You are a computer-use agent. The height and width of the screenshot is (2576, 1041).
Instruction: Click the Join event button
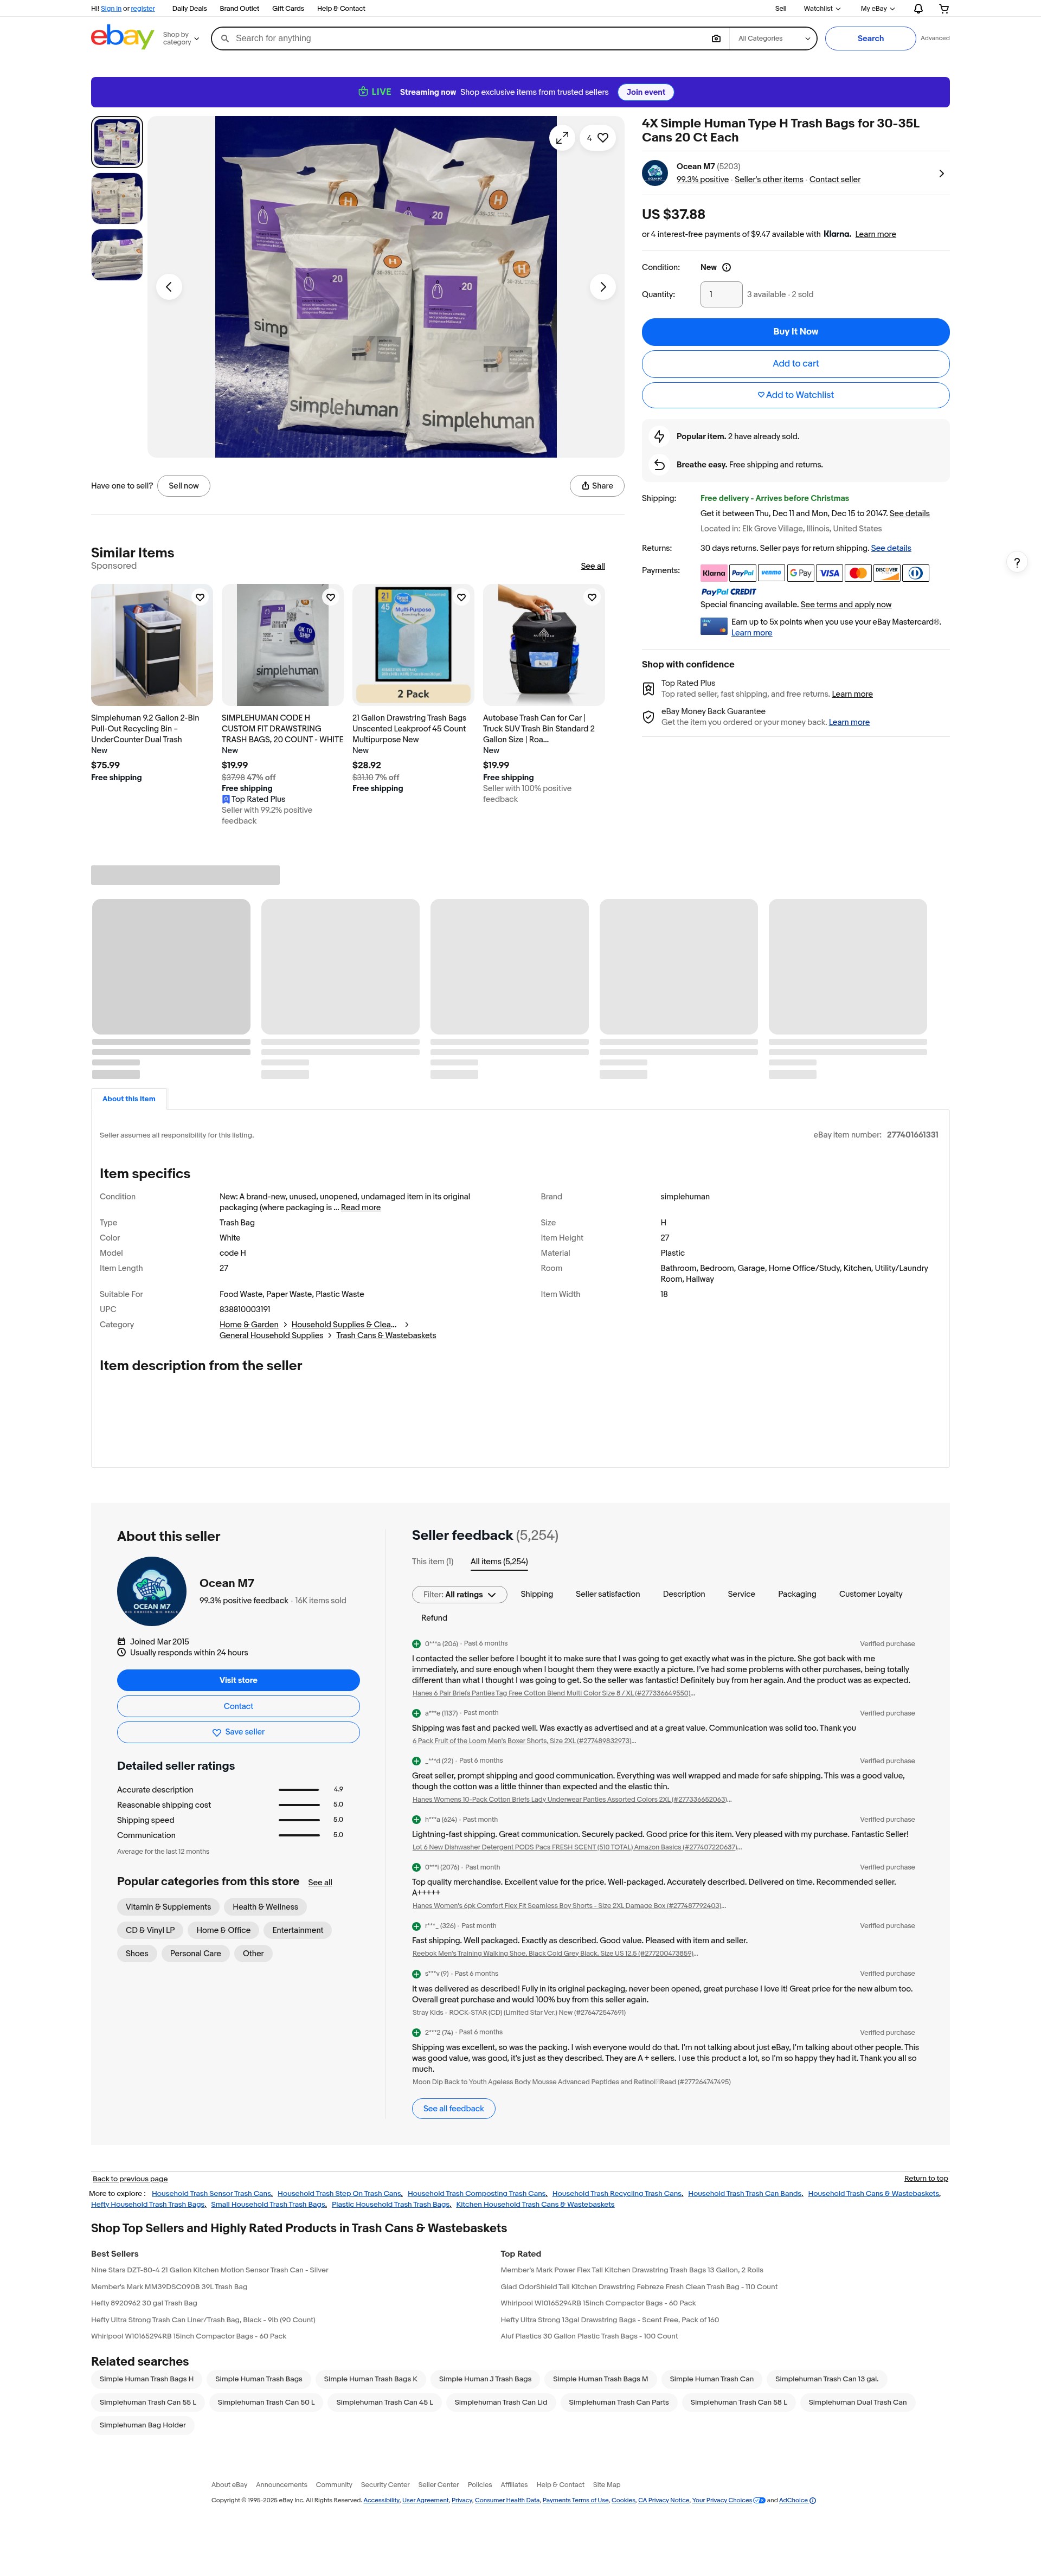[646, 92]
